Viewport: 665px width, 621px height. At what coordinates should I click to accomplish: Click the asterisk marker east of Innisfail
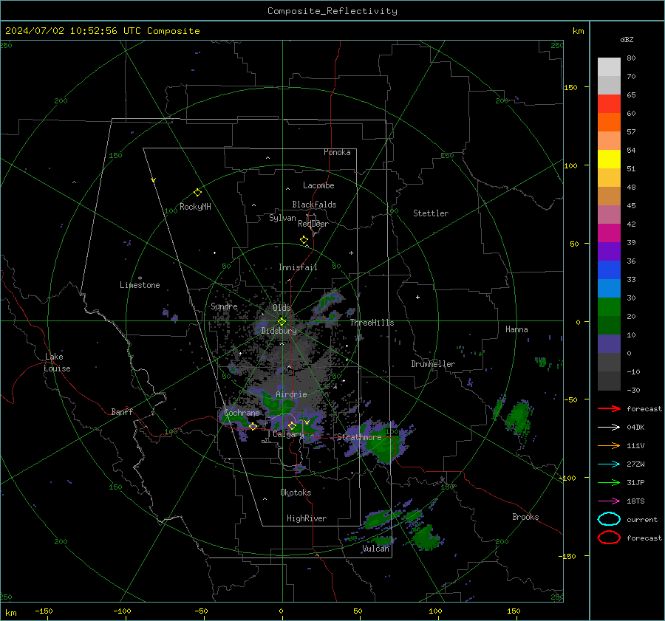pyautogui.click(x=351, y=253)
